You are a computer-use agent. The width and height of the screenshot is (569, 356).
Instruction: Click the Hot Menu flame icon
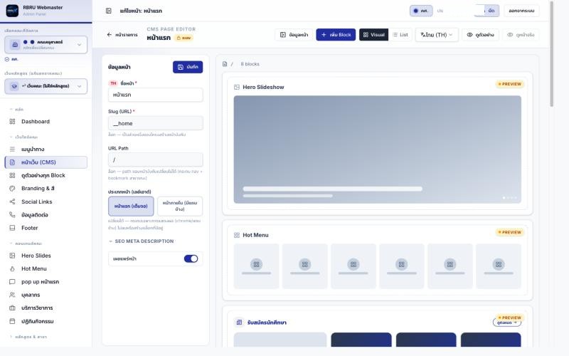12,269
